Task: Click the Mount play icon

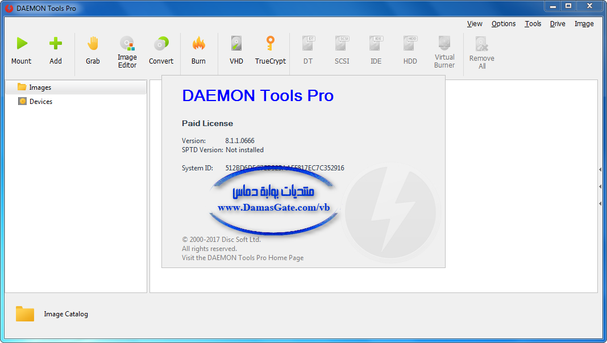Action: pos(22,43)
